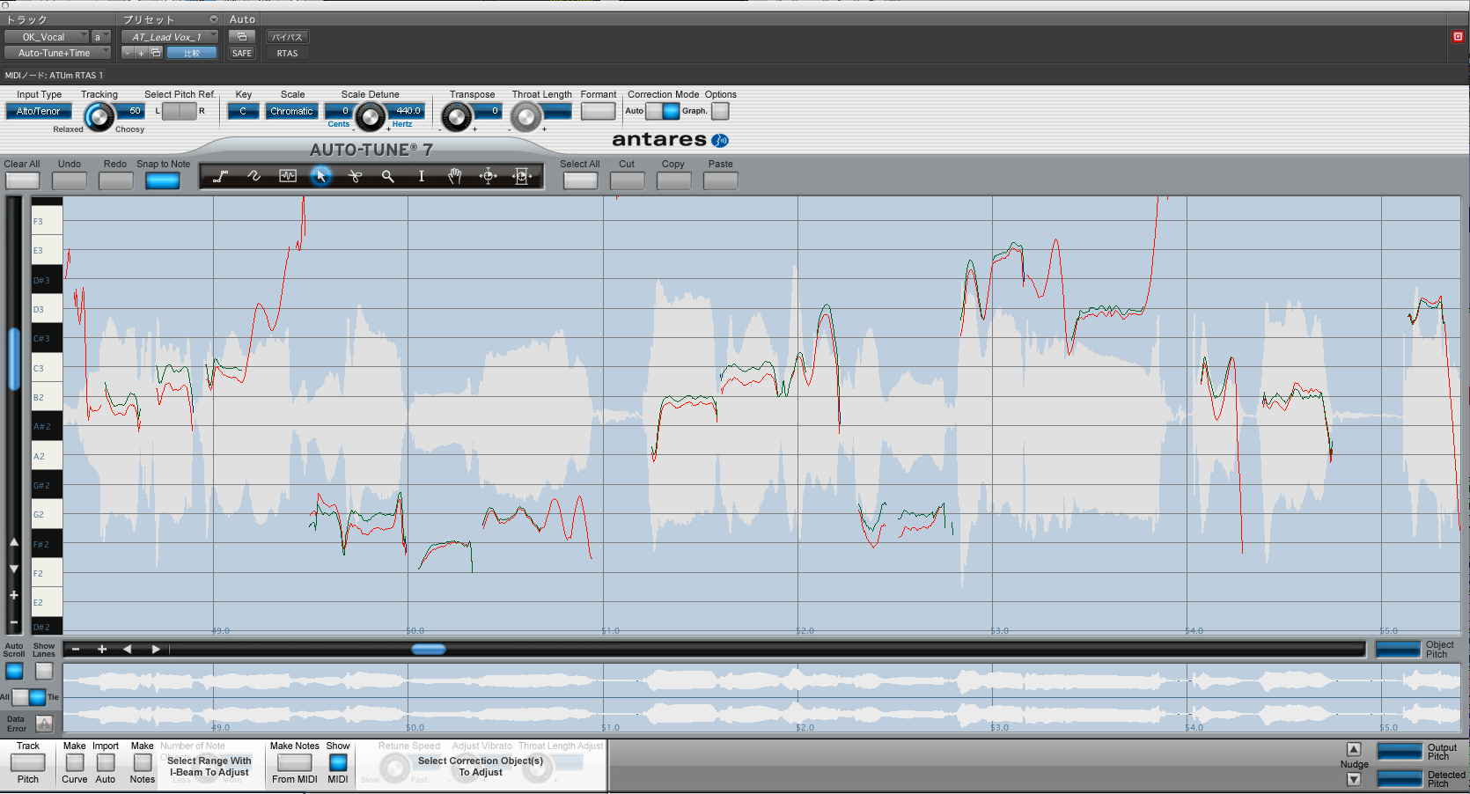Click the red target icon at top right
The height and width of the screenshot is (794, 1470).
click(1458, 36)
